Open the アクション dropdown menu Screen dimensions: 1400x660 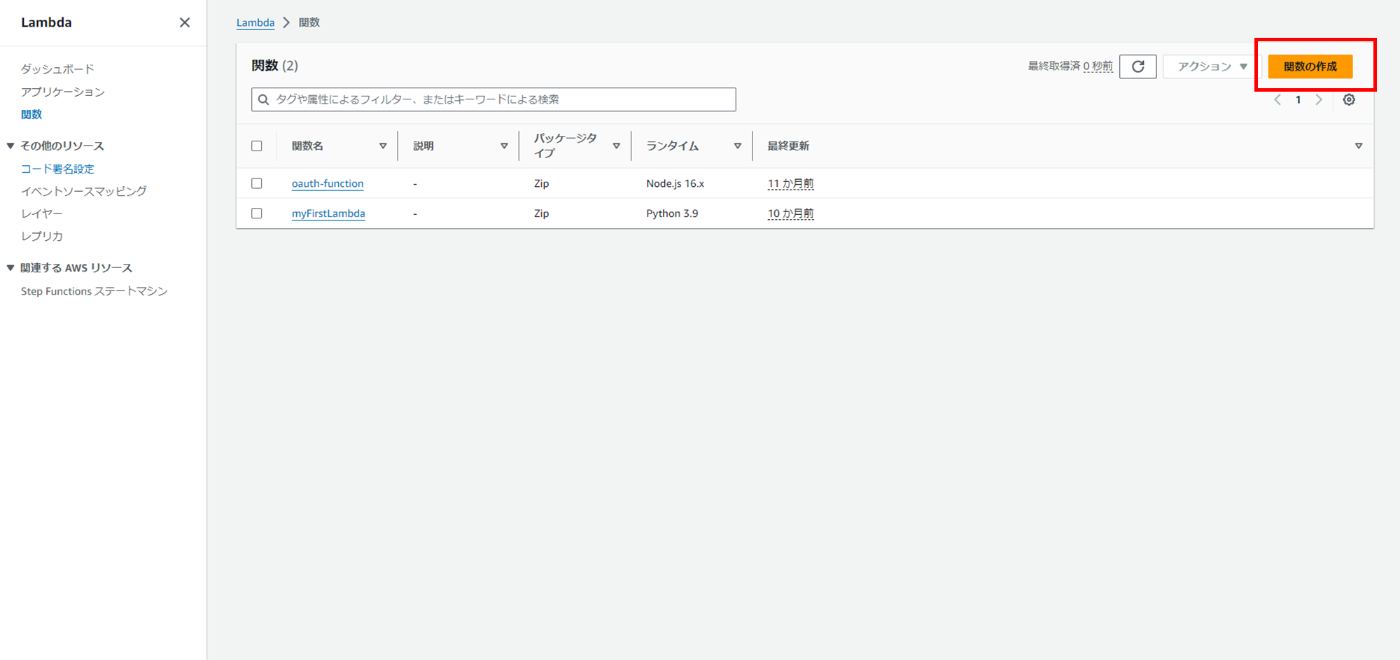click(1209, 66)
